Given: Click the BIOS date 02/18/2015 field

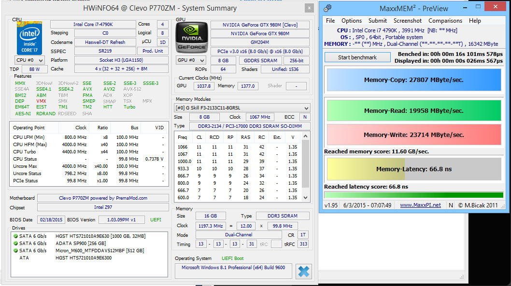Looking at the screenshot, I should coord(51,220).
